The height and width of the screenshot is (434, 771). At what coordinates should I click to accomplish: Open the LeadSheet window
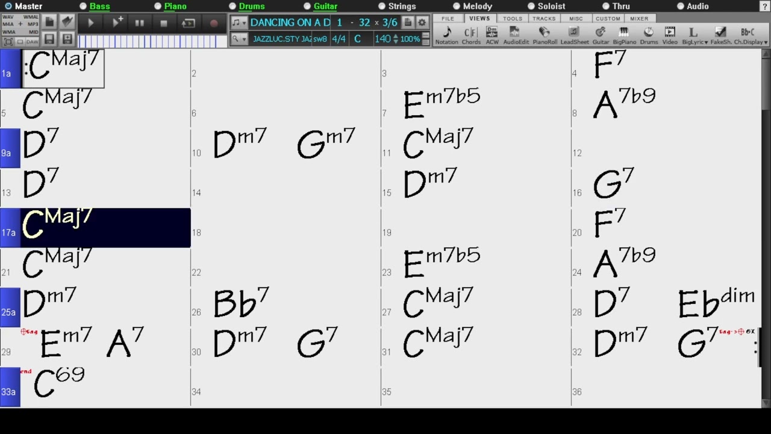click(575, 36)
